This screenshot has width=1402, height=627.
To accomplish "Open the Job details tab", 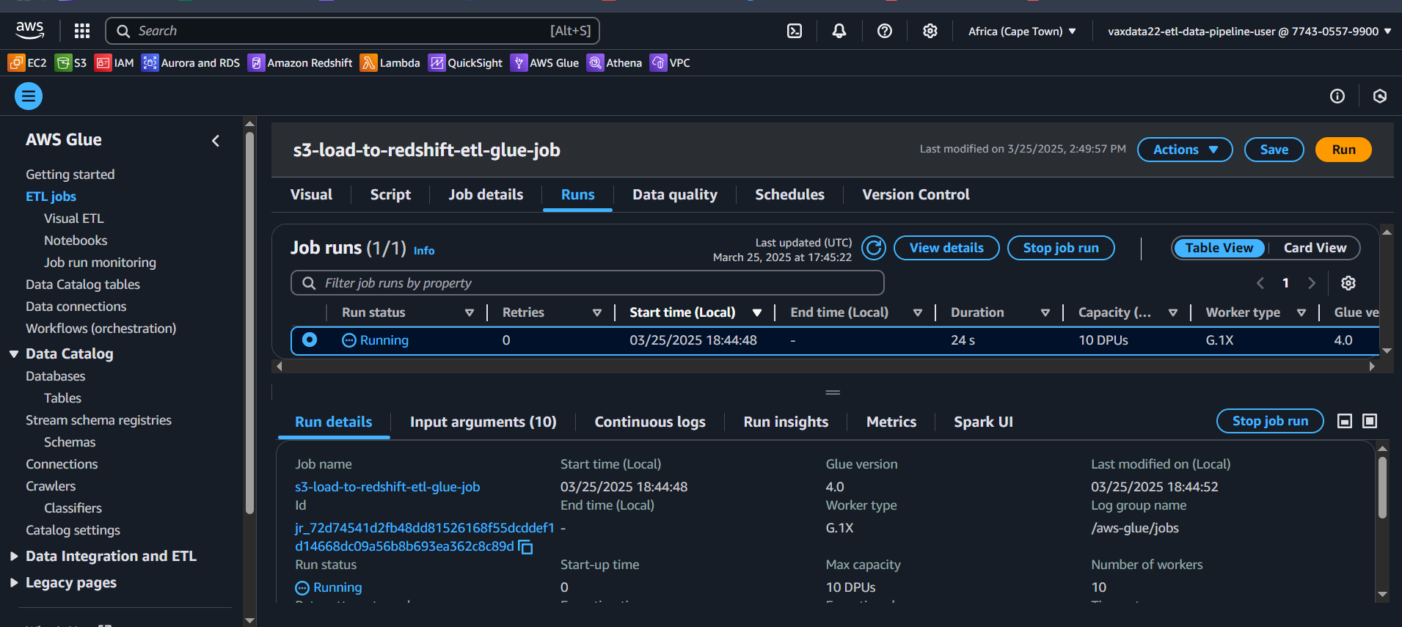I will coord(486,194).
